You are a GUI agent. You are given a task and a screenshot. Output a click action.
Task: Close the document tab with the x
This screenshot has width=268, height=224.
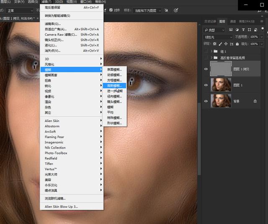tap(38, 18)
